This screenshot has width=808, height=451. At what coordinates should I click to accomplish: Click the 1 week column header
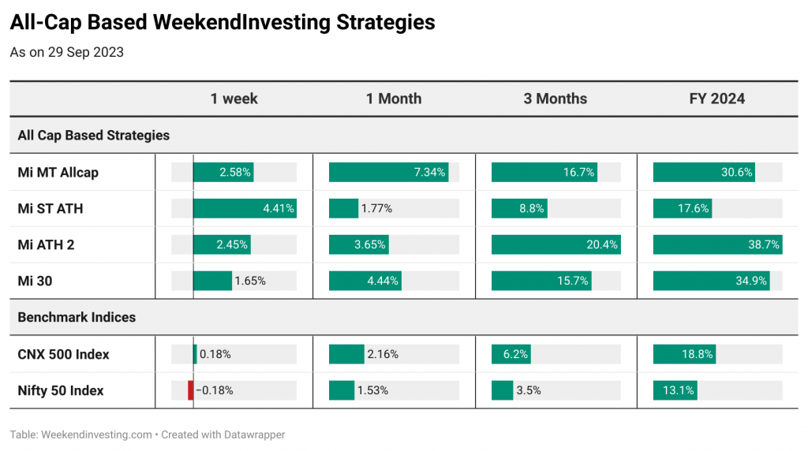234,99
